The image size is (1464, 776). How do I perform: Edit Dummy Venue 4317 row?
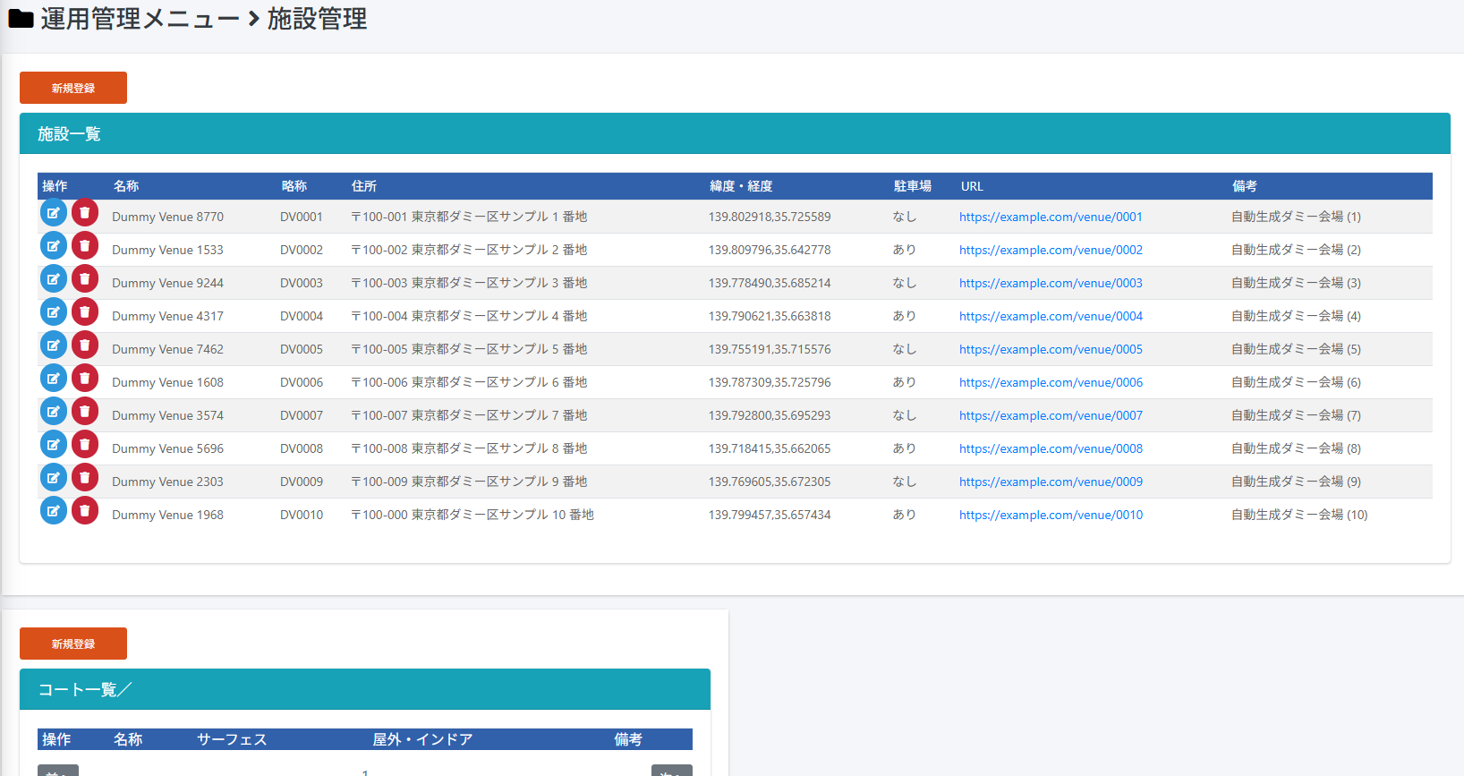pyautogui.click(x=54, y=312)
